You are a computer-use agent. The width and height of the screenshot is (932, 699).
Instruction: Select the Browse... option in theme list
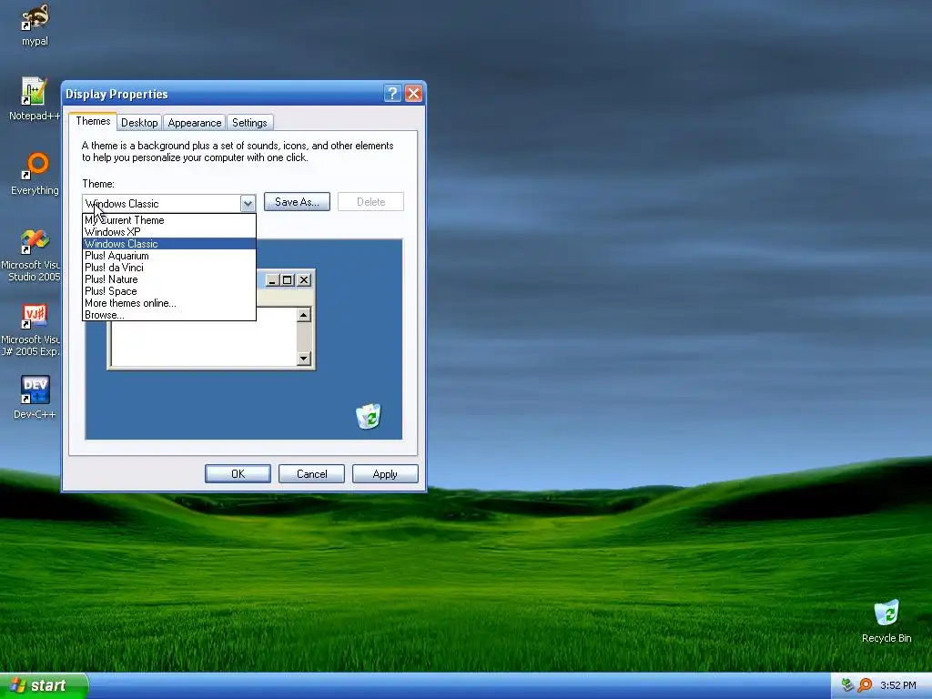[168, 315]
